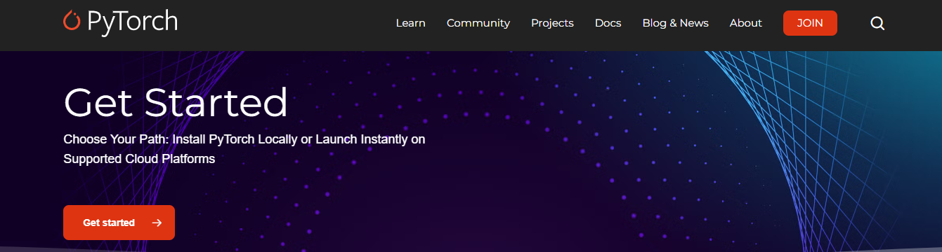This screenshot has height=252, width=942.
Task: Click the 'Get started' text in the red button
Action: pyautogui.click(x=109, y=223)
